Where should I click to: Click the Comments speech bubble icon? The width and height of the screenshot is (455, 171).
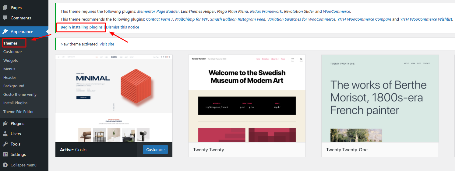click(x=5, y=18)
